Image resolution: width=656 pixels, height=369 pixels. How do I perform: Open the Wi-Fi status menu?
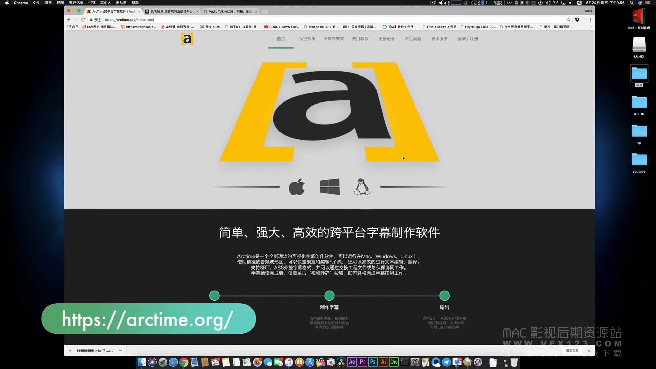tap(556, 3)
